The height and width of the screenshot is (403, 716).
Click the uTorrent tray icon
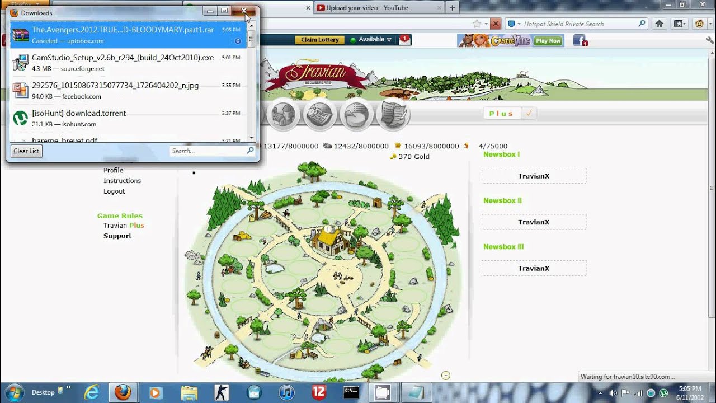663,392
